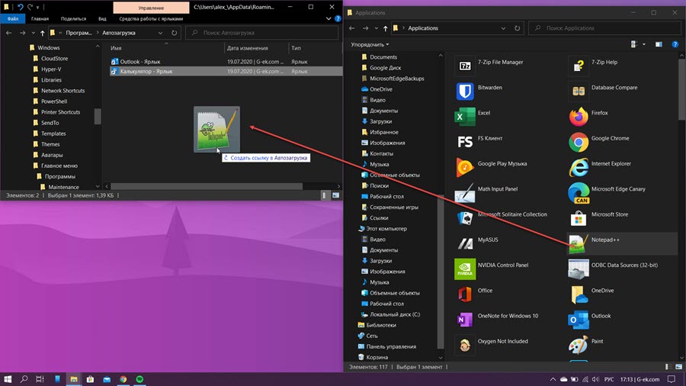Select OneNote for Windows 10 icon
Image resolution: width=686 pixels, height=386 pixels.
(x=465, y=320)
